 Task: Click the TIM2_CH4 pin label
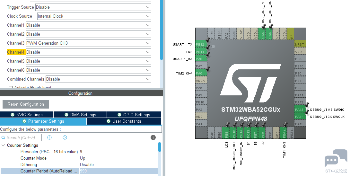tap(184, 73)
